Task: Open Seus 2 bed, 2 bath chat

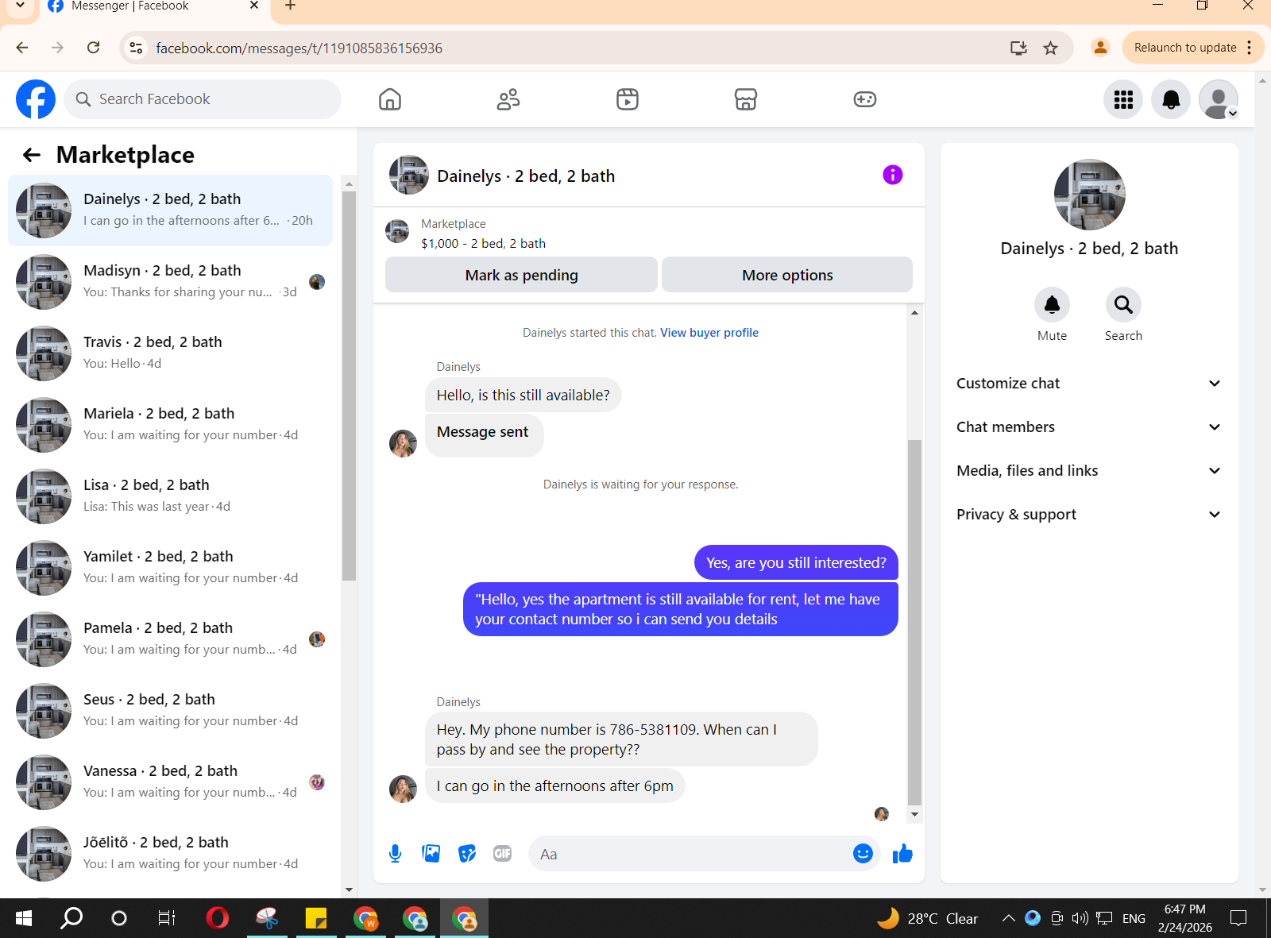Action: click(171, 711)
